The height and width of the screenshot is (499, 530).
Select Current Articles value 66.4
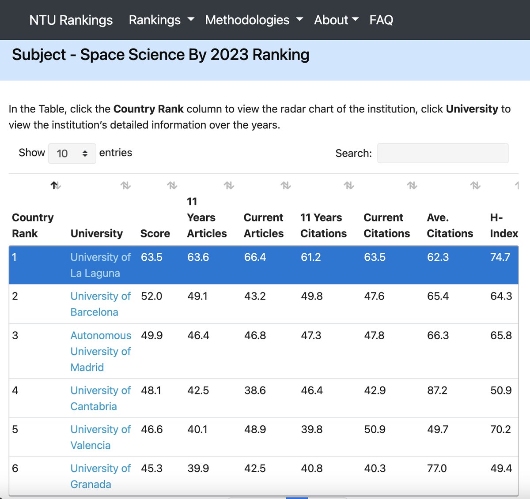coord(255,257)
